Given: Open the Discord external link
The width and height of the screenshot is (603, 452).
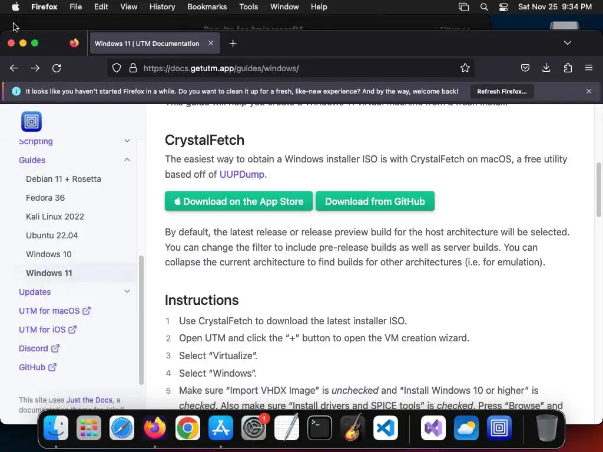Looking at the screenshot, I should 39,348.
